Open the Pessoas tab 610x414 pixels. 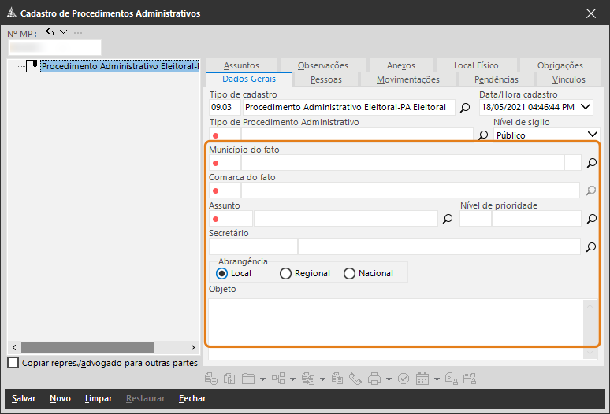[326, 79]
